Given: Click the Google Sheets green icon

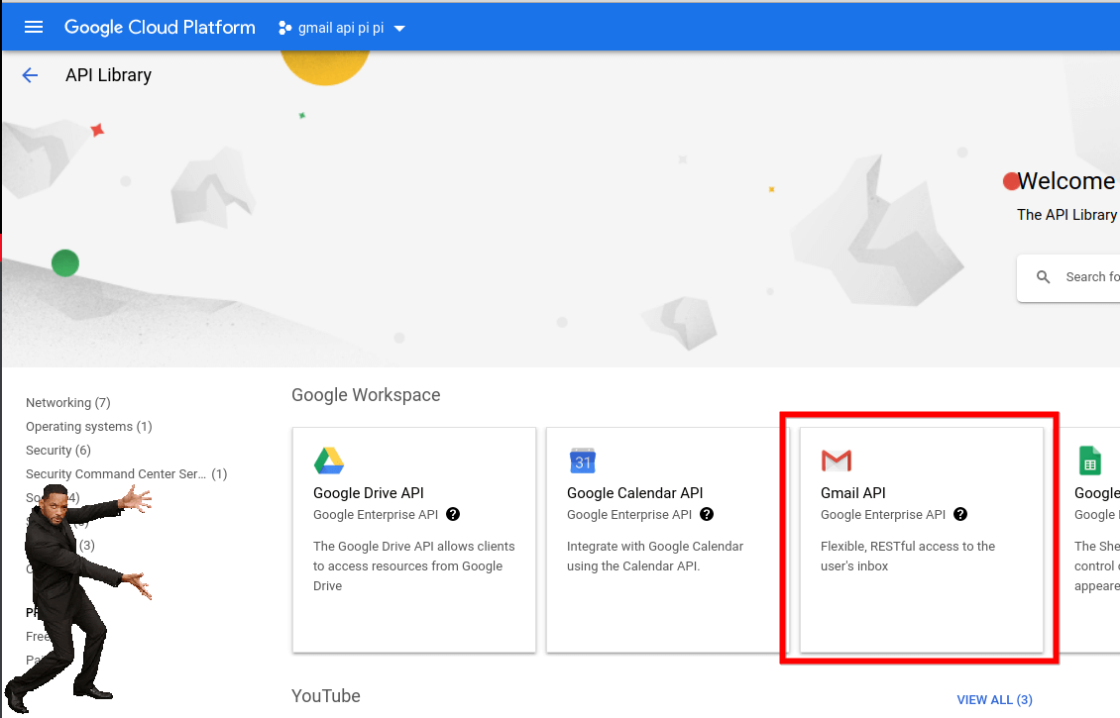Looking at the screenshot, I should click(x=1090, y=462).
